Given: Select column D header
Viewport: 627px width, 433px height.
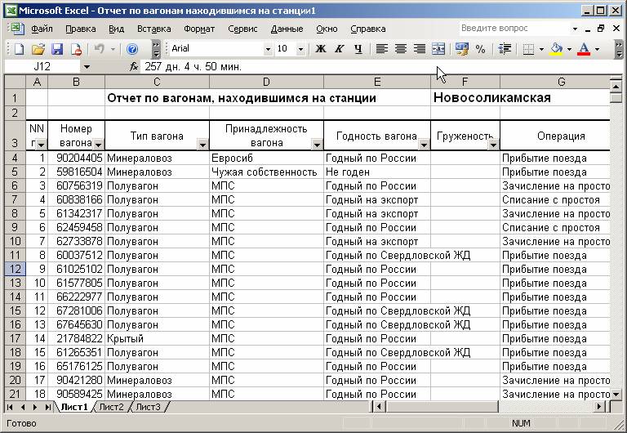Looking at the screenshot, I should [266, 82].
